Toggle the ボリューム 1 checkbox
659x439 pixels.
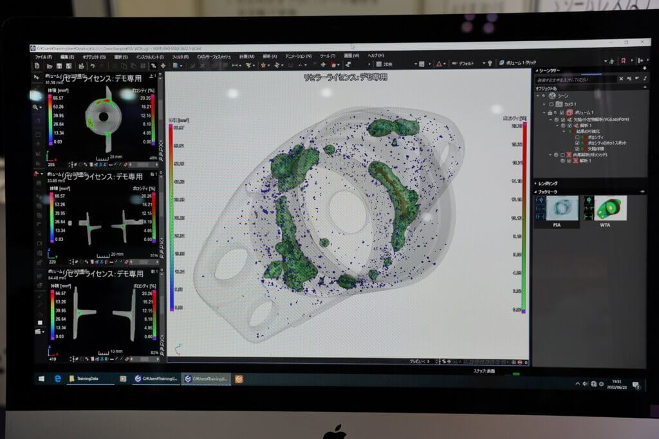coord(562,112)
